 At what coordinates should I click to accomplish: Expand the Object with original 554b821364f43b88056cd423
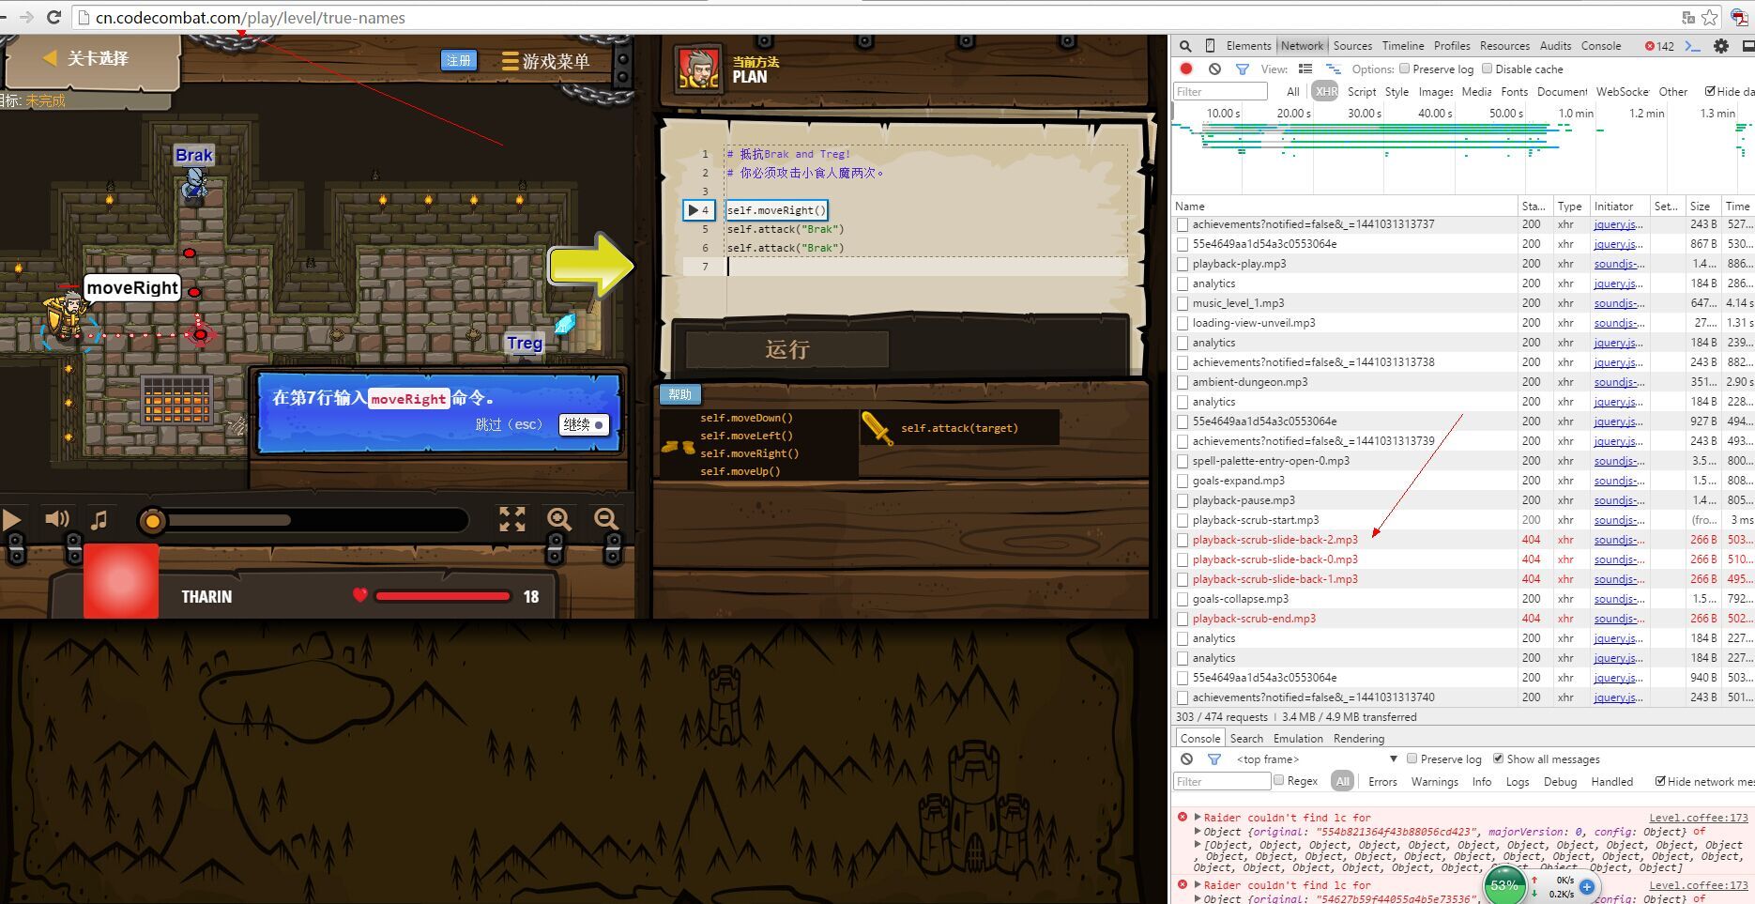point(1198,832)
